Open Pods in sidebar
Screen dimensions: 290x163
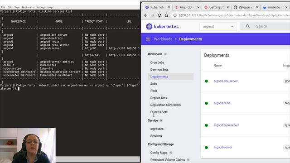click(x=154, y=91)
